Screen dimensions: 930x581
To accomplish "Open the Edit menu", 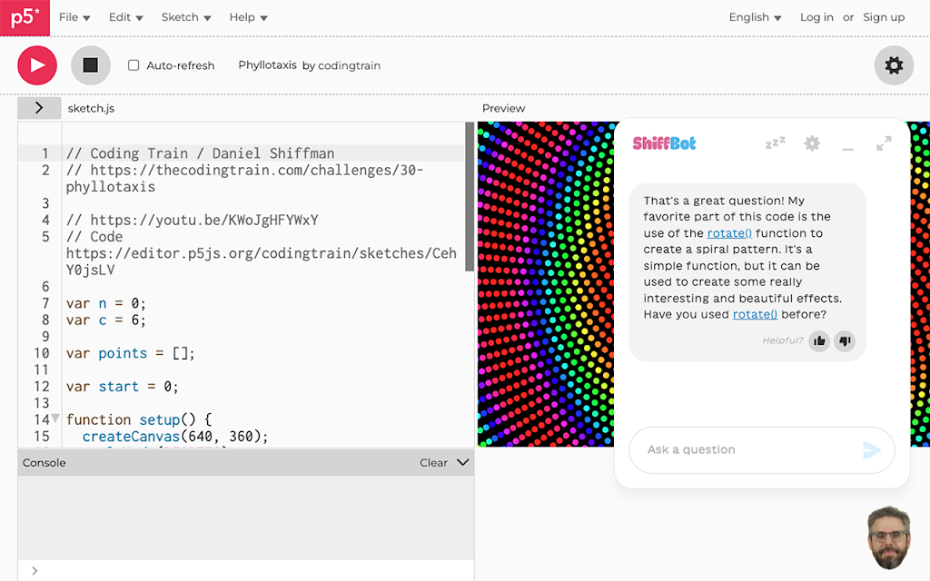I will coord(125,17).
